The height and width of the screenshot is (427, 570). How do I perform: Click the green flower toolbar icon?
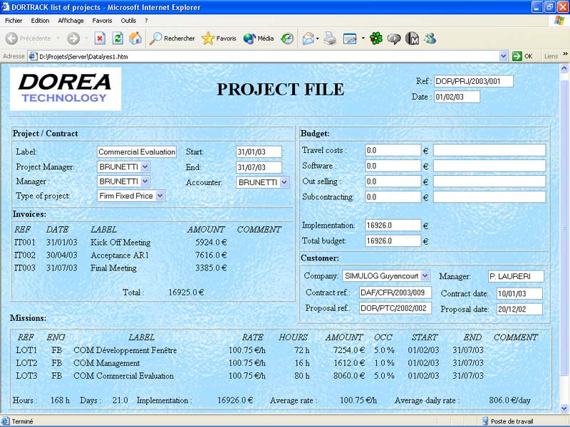tap(376, 38)
